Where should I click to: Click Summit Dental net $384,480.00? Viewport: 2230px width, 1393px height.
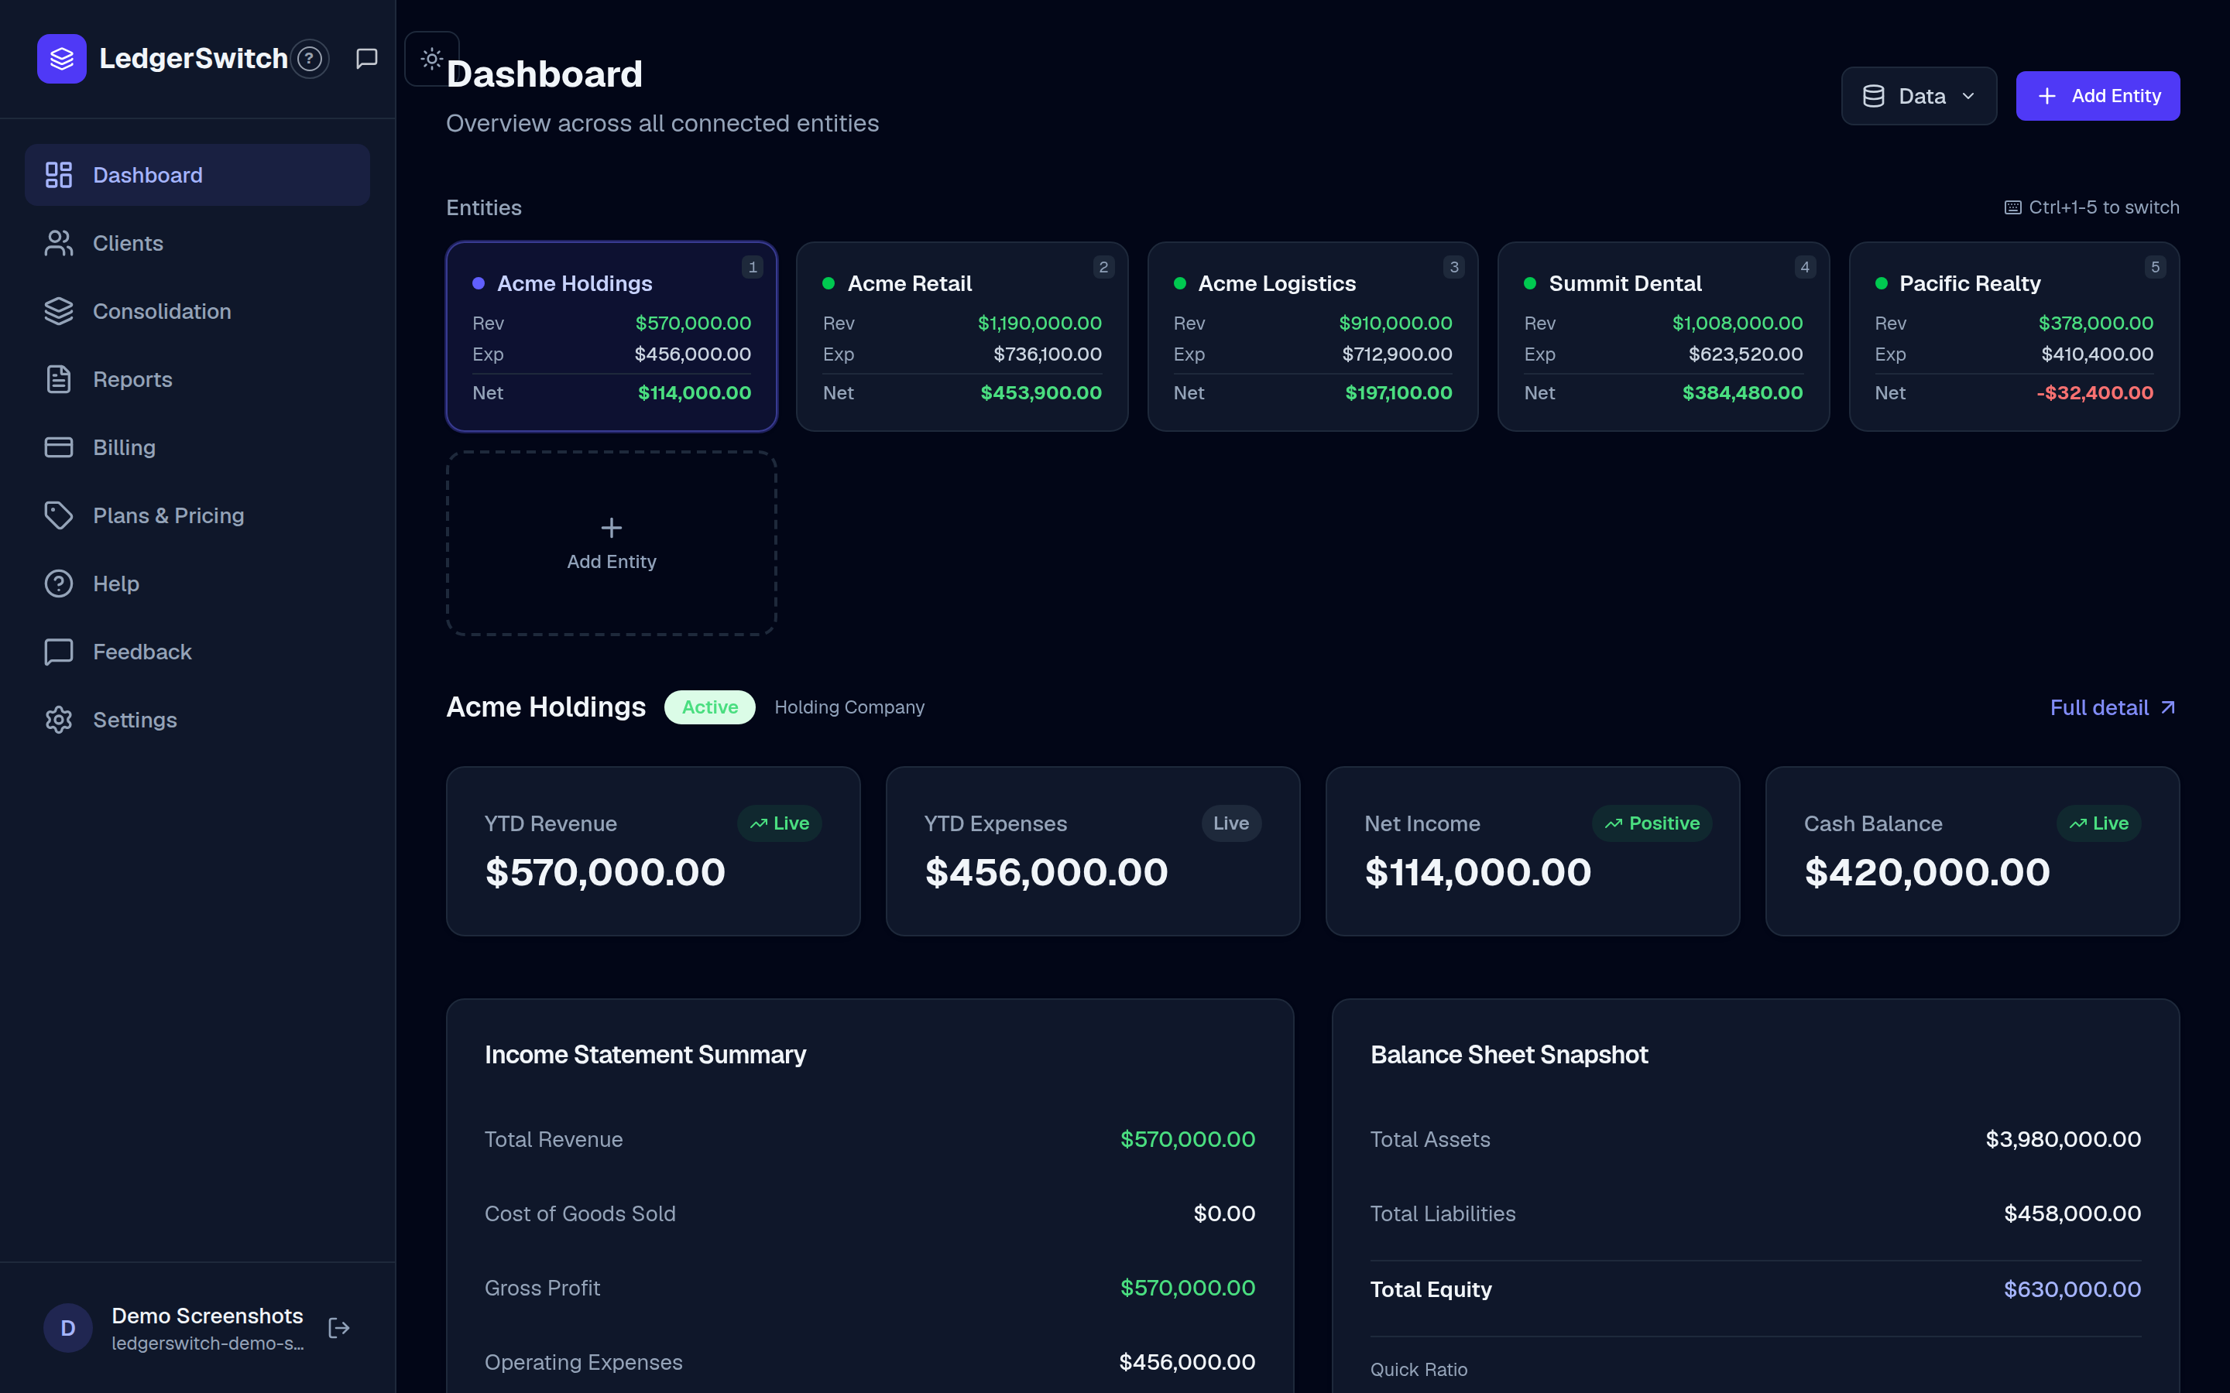point(1742,393)
